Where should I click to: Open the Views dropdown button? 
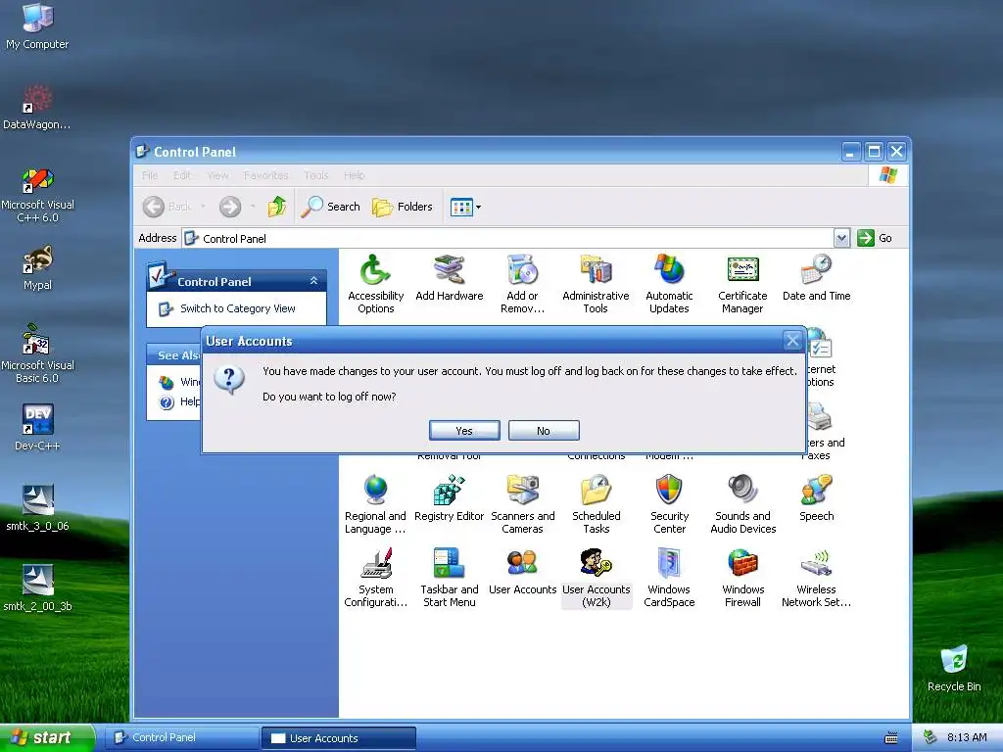click(x=465, y=207)
